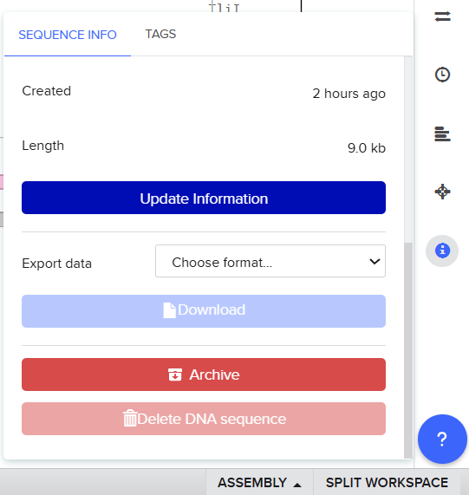469x495 pixels.
Task: Switch to the TAGS tab
Action: click(x=160, y=34)
